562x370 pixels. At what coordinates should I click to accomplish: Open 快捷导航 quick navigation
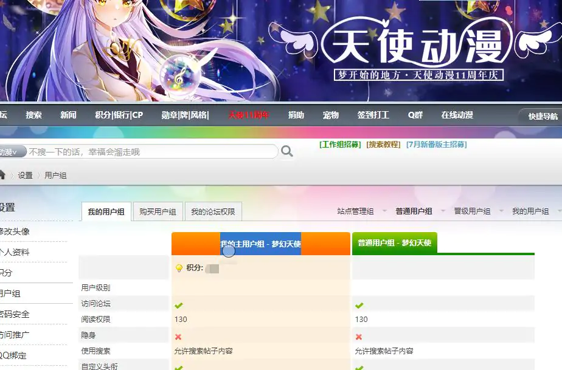click(543, 117)
